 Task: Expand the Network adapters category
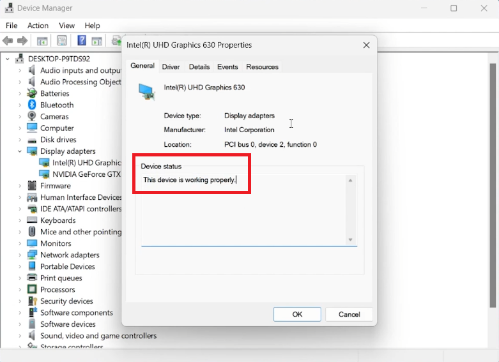click(20, 255)
